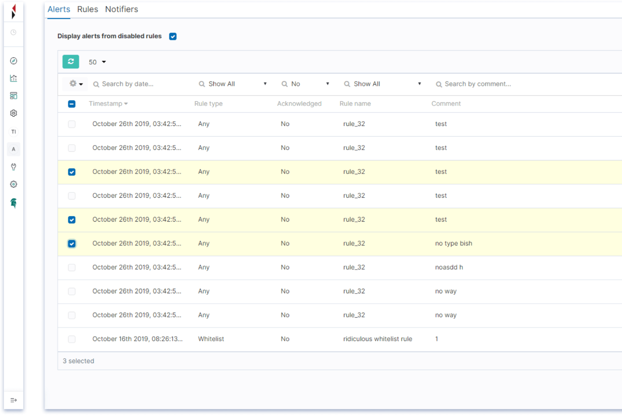Click the TI icon in sidebar

point(13,131)
